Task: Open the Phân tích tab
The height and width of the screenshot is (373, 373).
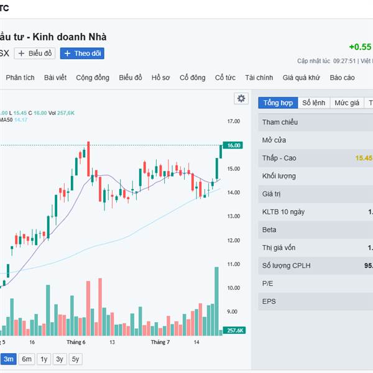Action: click(x=21, y=78)
